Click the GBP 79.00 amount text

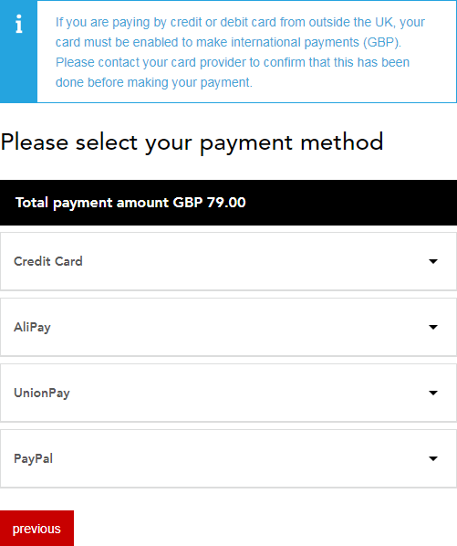coord(210,203)
